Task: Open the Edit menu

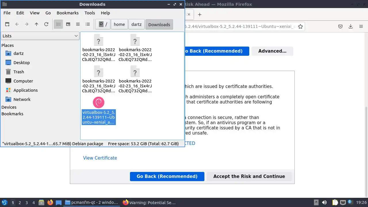Action: pyautogui.click(x=20, y=13)
